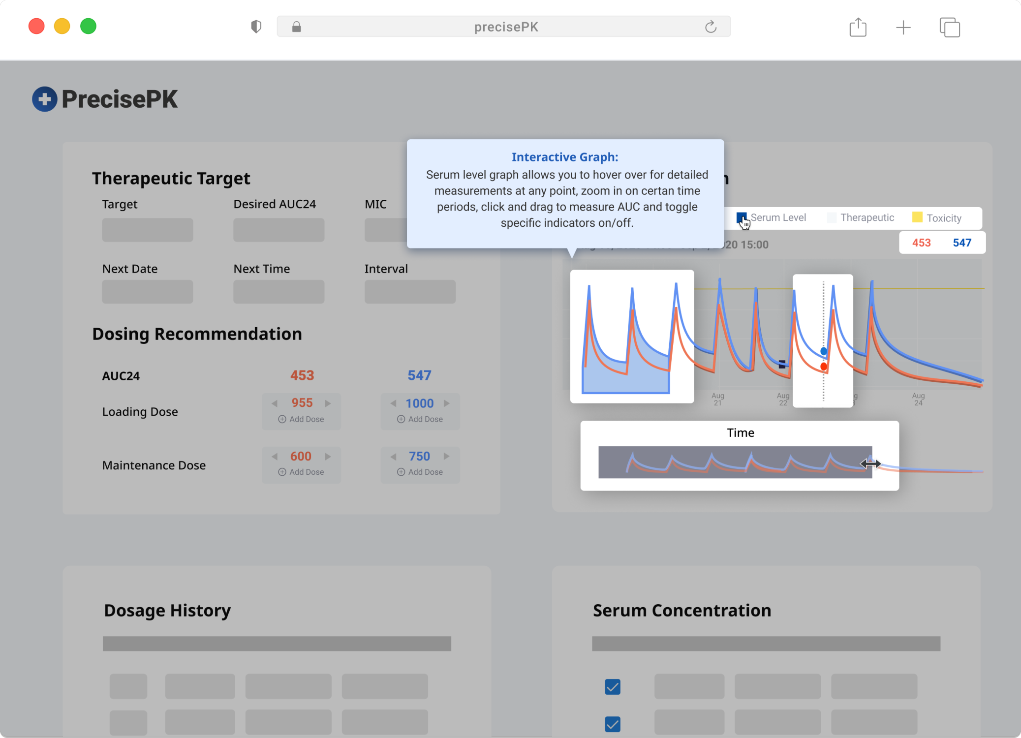Screen dimensions: 1021x738
Task: Uncheck first Serum Concentration row checkbox
Action: pos(612,686)
